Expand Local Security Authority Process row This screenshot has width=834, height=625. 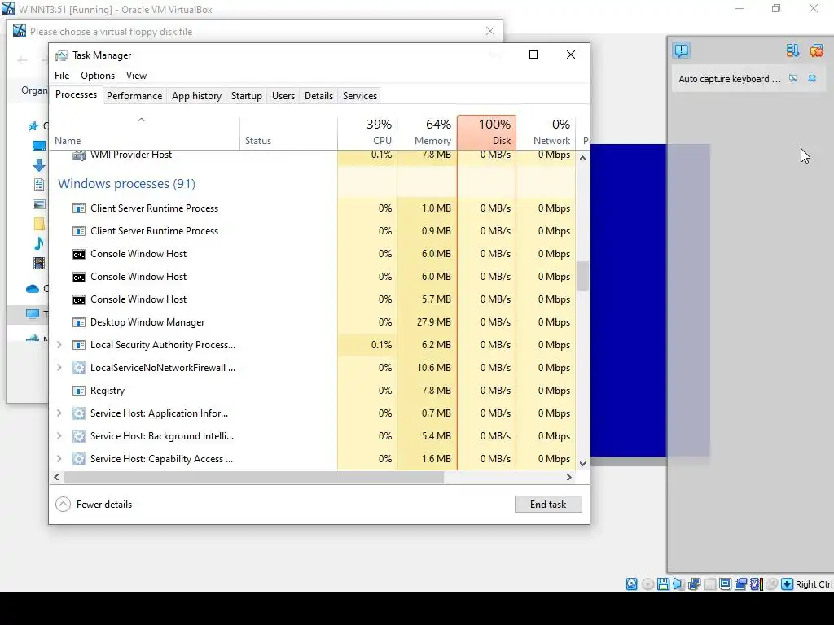[59, 345]
